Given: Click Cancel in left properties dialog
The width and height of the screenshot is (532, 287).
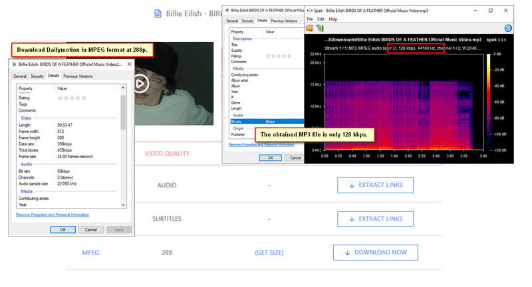Looking at the screenshot, I should coord(90,229).
